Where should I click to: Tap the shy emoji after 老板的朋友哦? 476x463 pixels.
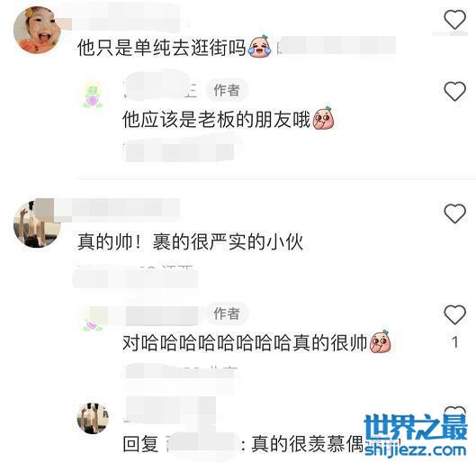point(324,118)
